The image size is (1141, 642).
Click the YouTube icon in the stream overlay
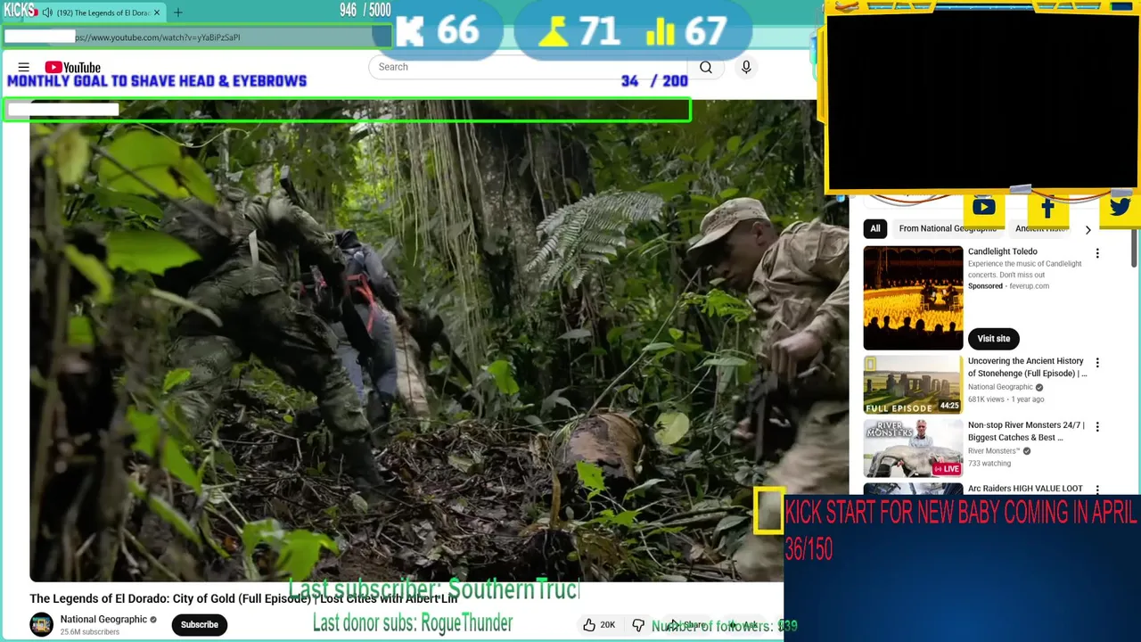pos(984,207)
